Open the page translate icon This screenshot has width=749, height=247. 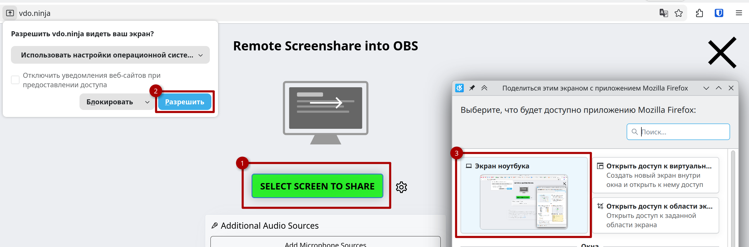coord(664,13)
